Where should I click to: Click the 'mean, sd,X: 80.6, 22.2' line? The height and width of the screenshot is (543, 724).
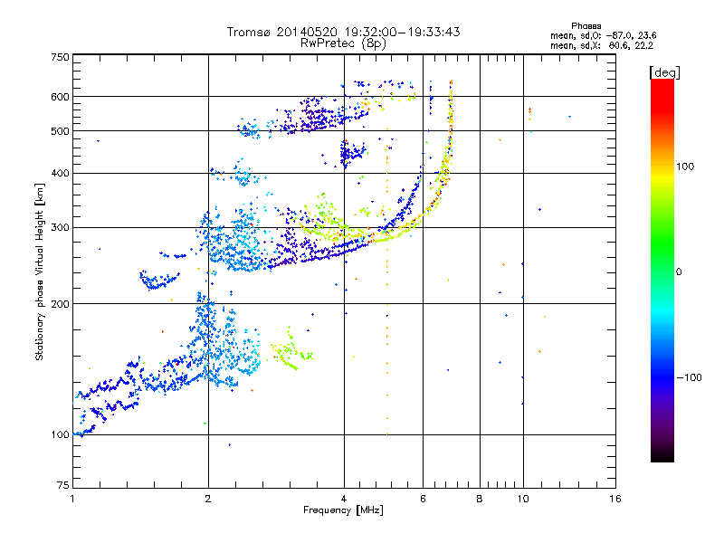602,45
